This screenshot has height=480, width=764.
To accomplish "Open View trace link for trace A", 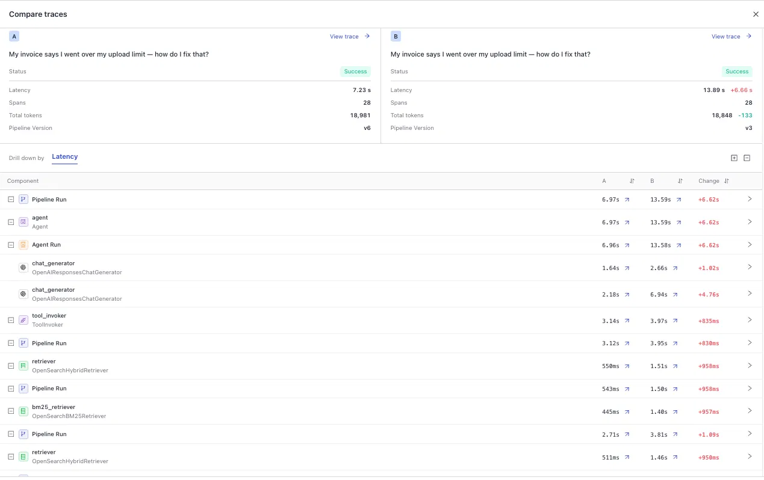I will [350, 37].
